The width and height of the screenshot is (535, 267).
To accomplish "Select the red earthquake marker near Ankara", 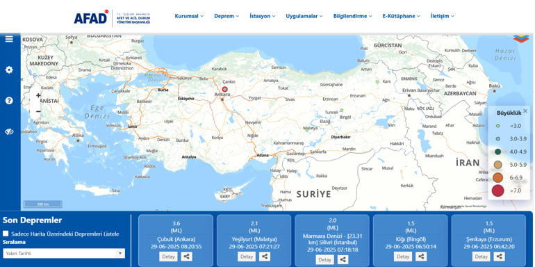I will 224,89.
